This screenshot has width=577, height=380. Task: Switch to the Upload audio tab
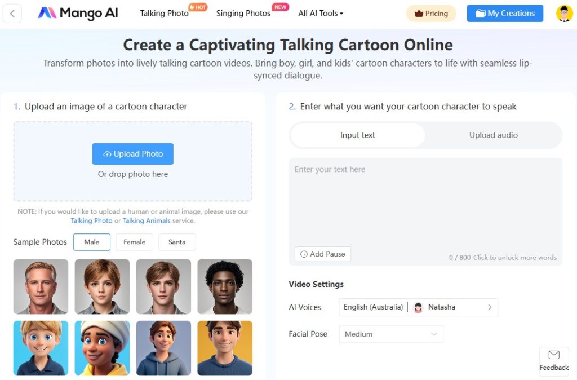[493, 135]
